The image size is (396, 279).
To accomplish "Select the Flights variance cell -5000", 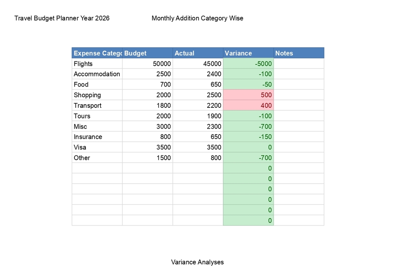I will 249,64.
